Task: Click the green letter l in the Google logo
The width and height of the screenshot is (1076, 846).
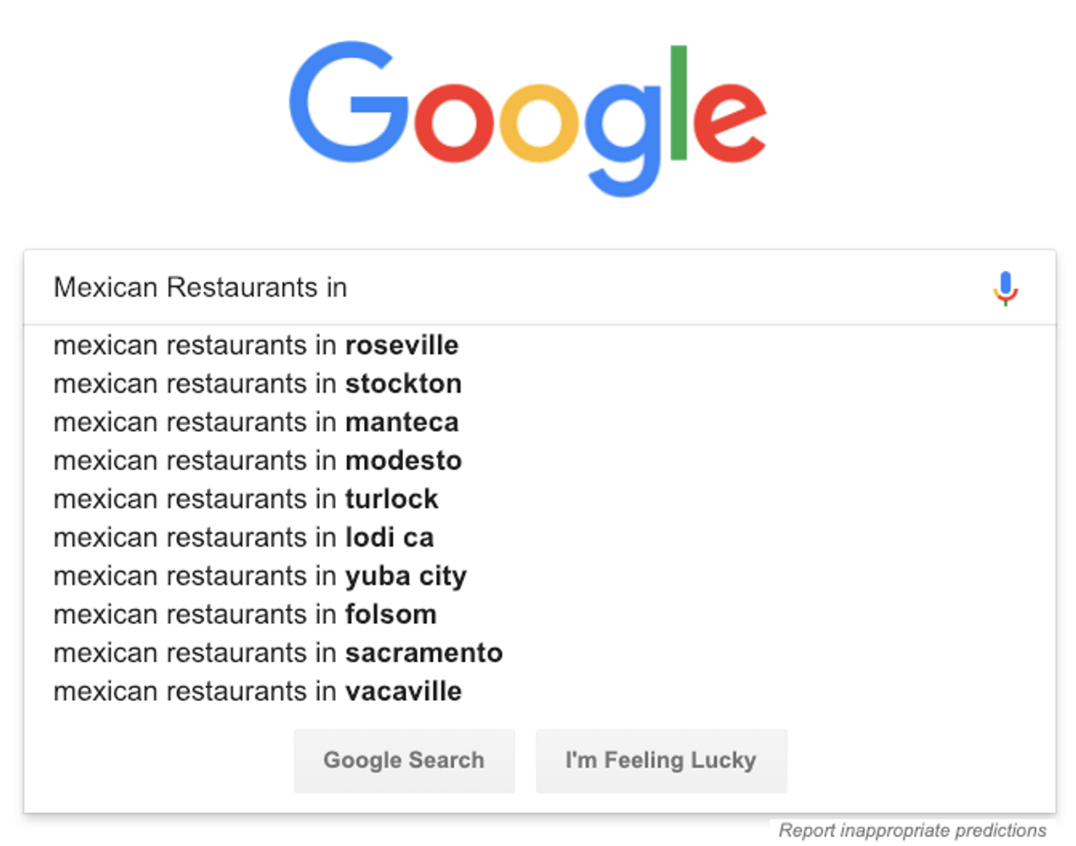Action: pos(678,103)
